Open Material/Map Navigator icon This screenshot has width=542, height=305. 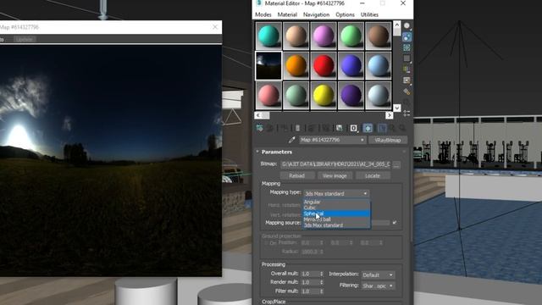(x=406, y=113)
